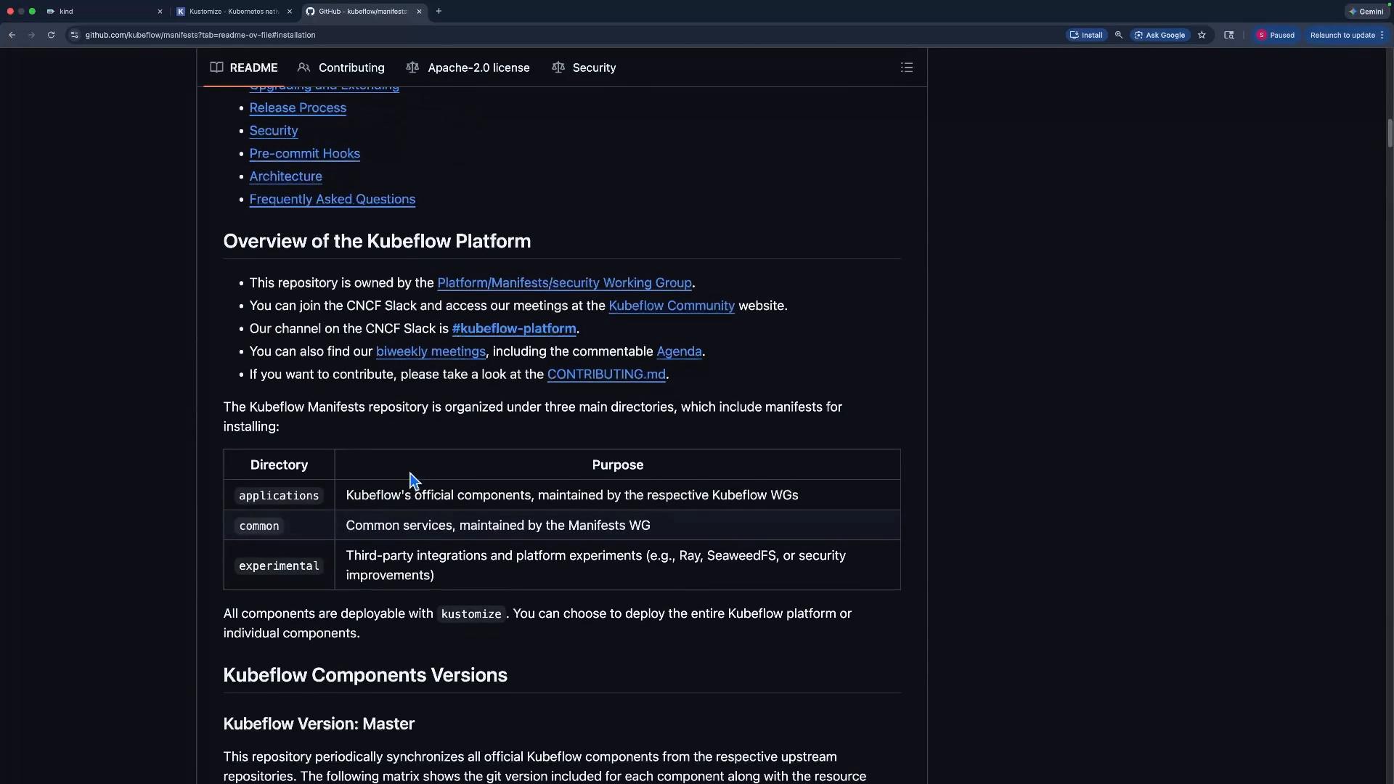The image size is (1394, 784).
Task: Open the Architecture link
Action: [x=285, y=176]
